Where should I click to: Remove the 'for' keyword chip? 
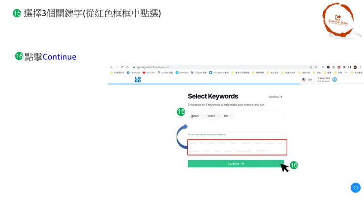pos(231,116)
